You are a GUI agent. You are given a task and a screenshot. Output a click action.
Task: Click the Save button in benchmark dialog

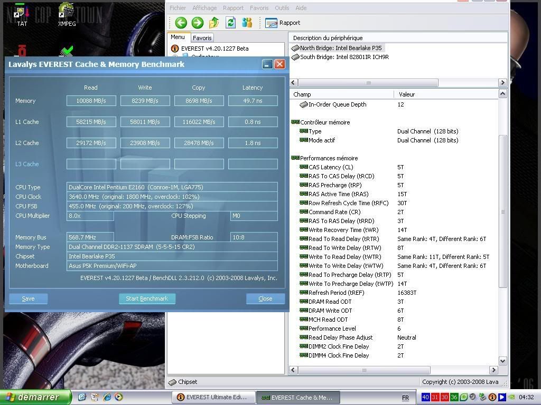28,298
